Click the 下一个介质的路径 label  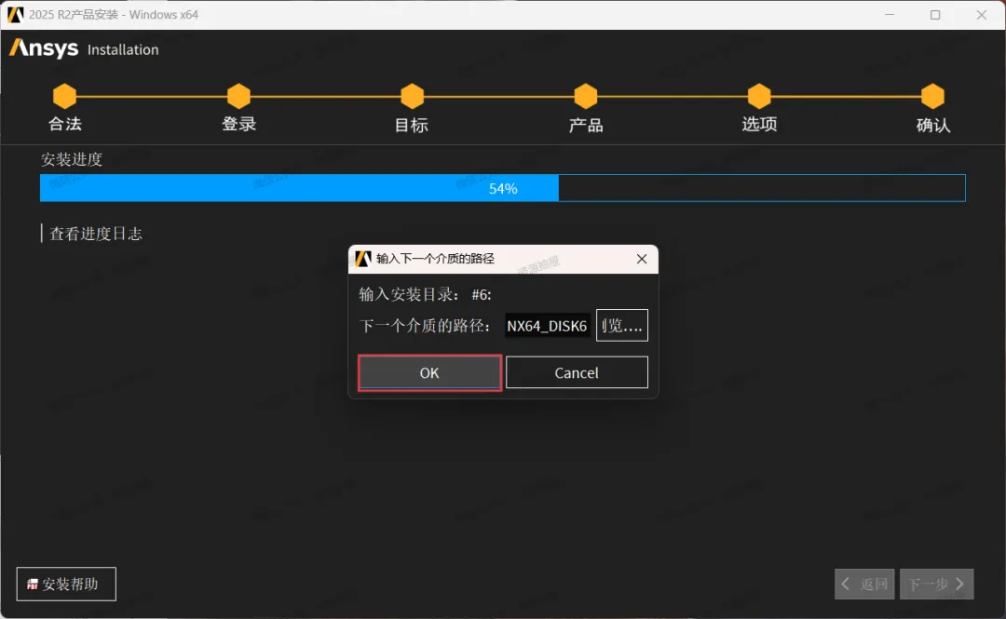click(x=425, y=326)
